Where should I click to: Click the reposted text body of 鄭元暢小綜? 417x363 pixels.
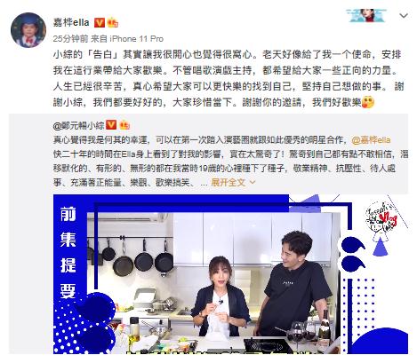[x=230, y=162]
